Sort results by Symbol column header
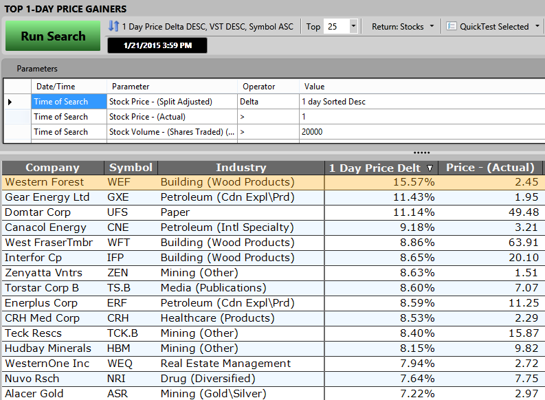The width and height of the screenshot is (545, 400). click(x=131, y=168)
